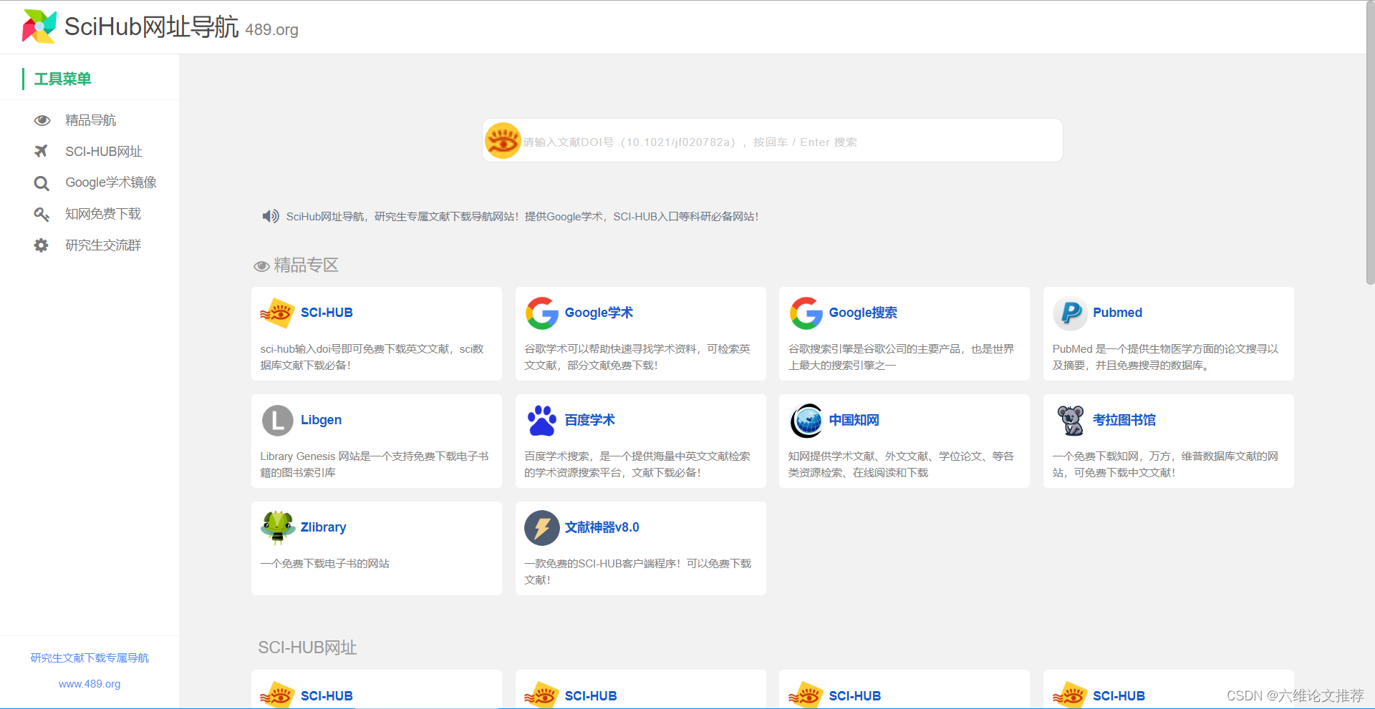Click the PubMed description text in card
1375x709 pixels.
1165,357
